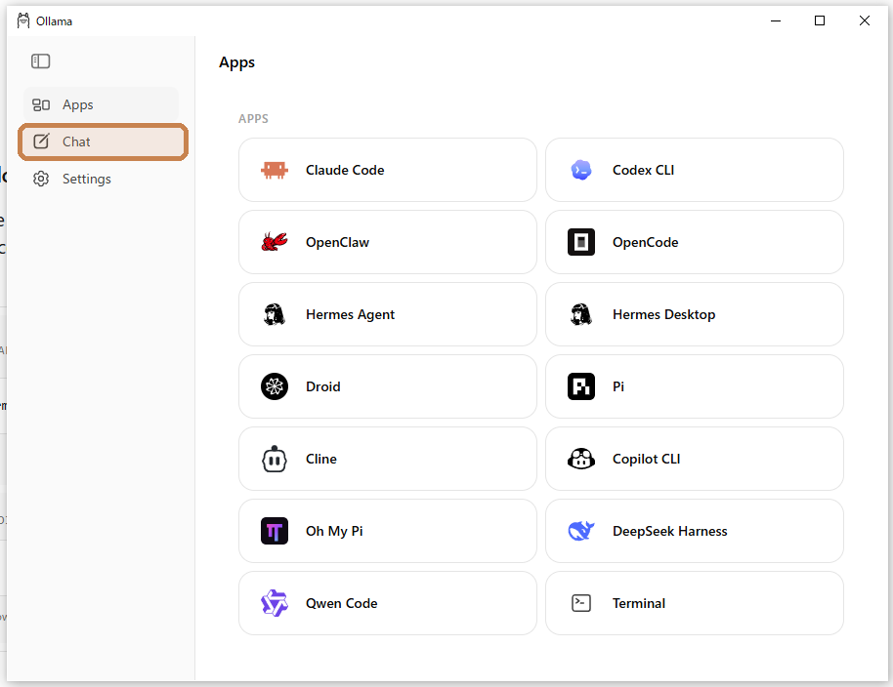This screenshot has width=893, height=687.
Task: Click the Droid app icon
Action: pyautogui.click(x=275, y=386)
